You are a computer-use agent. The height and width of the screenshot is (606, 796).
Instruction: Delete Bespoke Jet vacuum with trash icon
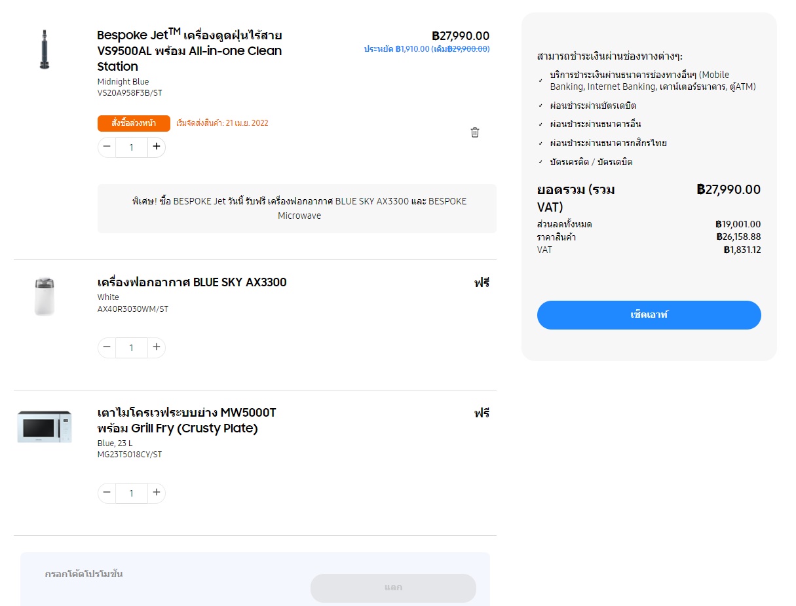(475, 132)
